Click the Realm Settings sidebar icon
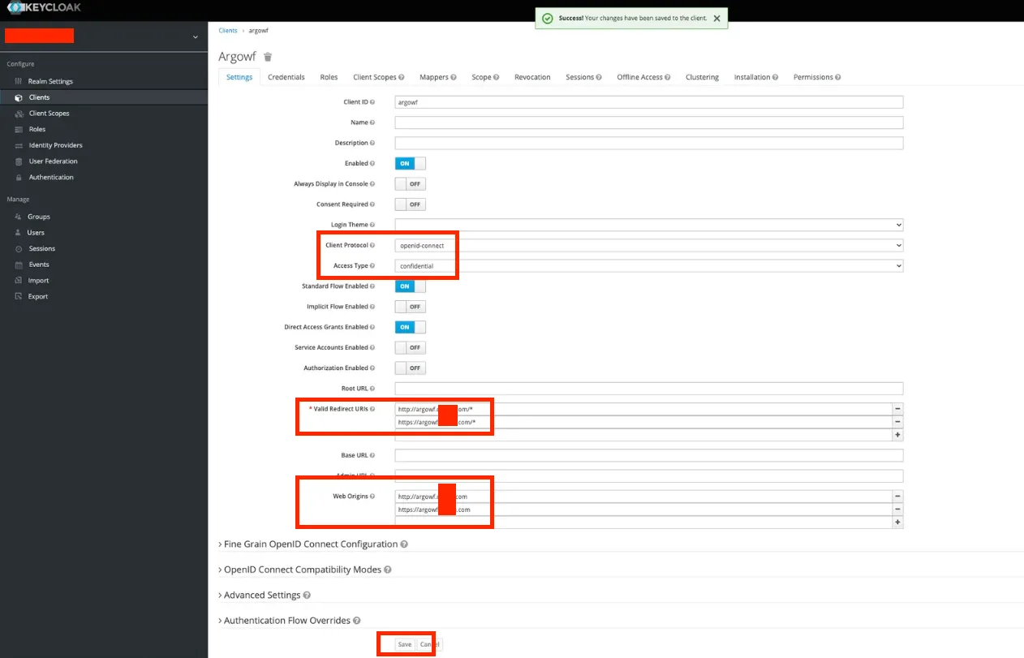The image size is (1024, 658). 18,81
